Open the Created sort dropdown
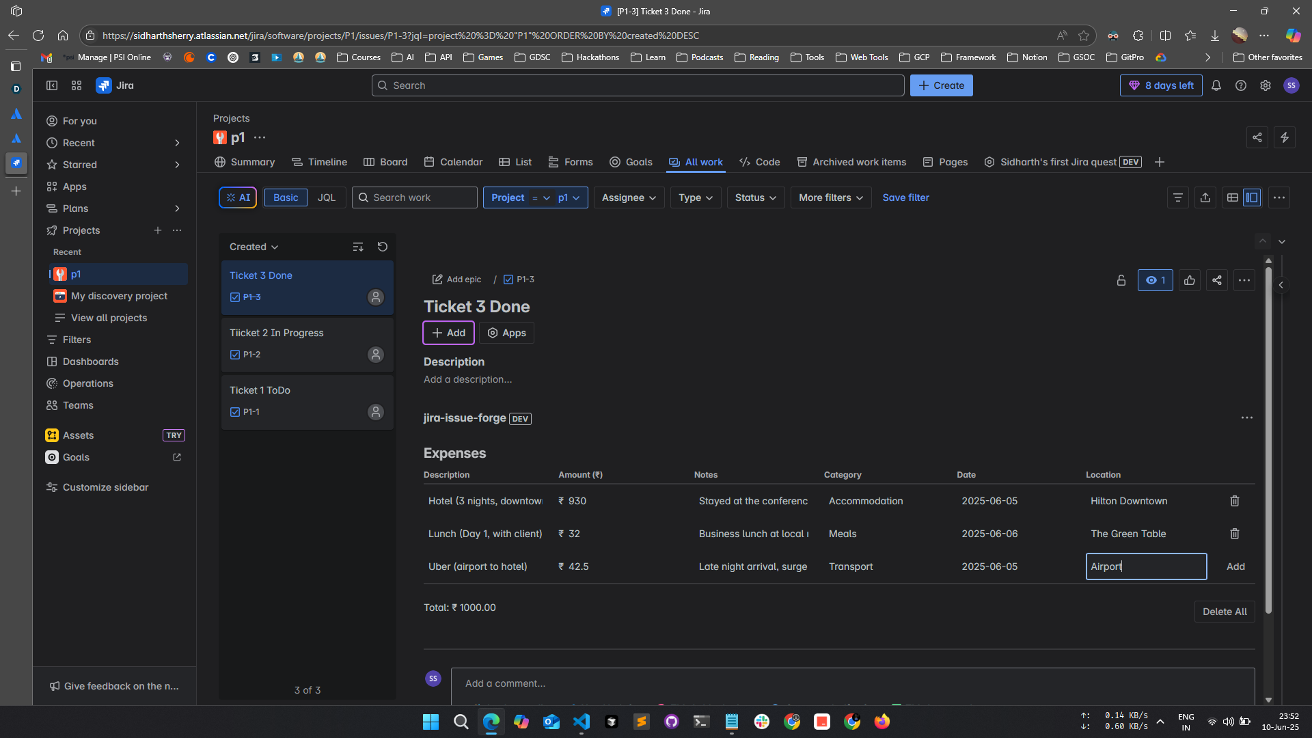 [254, 247]
